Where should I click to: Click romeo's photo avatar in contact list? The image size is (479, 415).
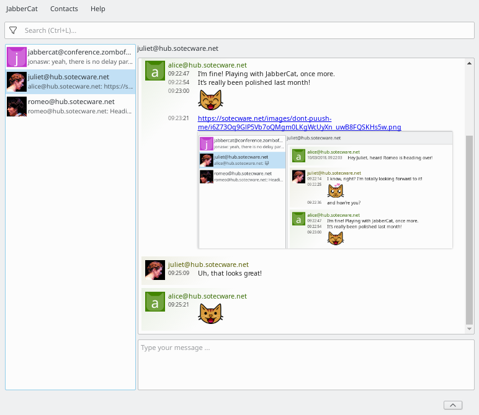click(x=17, y=107)
